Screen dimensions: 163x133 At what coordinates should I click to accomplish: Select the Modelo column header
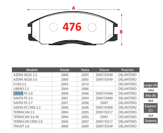coord(32,70)
